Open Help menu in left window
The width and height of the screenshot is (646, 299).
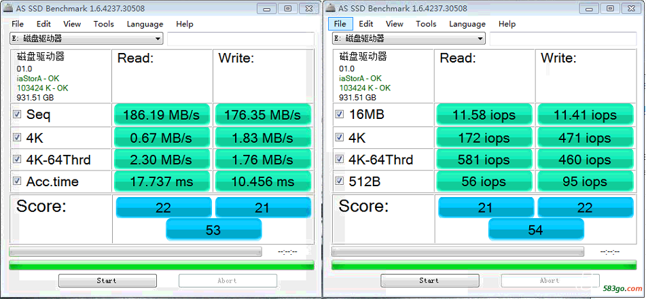(185, 24)
